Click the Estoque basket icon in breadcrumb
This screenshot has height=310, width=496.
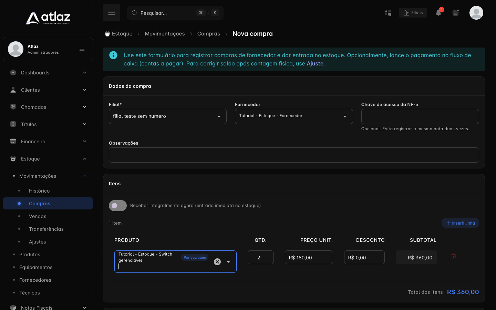pyautogui.click(x=107, y=34)
